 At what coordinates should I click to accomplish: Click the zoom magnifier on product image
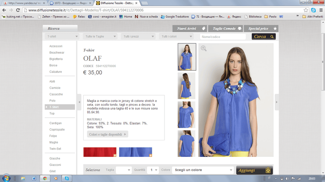[204, 49]
